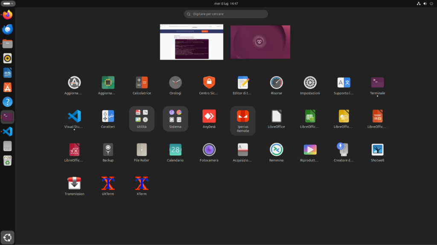Open the Calcolatrice app
Image resolution: width=437 pixels, height=245 pixels.
point(142,83)
